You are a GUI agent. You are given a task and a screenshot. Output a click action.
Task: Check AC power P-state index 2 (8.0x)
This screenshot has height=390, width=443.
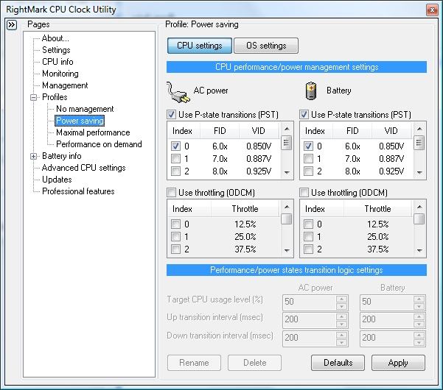[x=175, y=171]
